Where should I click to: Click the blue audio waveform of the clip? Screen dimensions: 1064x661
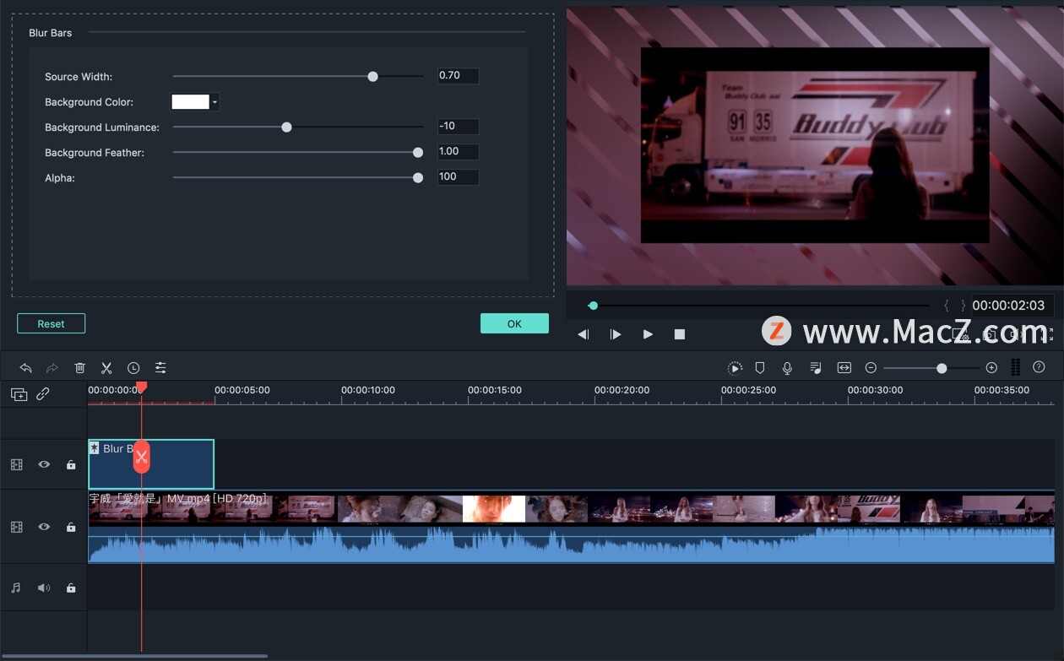(572, 545)
